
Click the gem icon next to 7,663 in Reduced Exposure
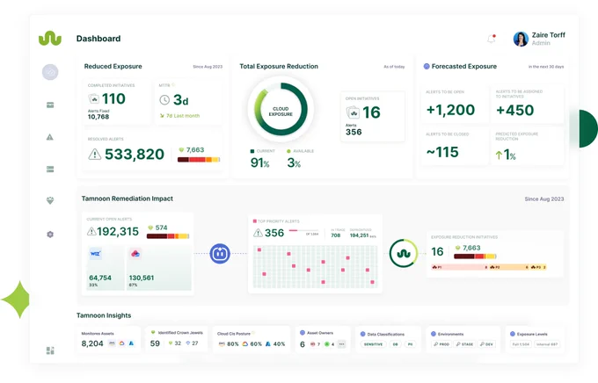pyautogui.click(x=181, y=149)
